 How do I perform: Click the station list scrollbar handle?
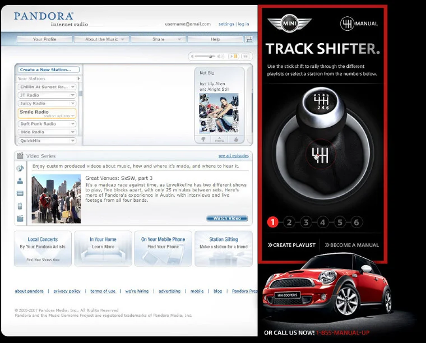81,94
